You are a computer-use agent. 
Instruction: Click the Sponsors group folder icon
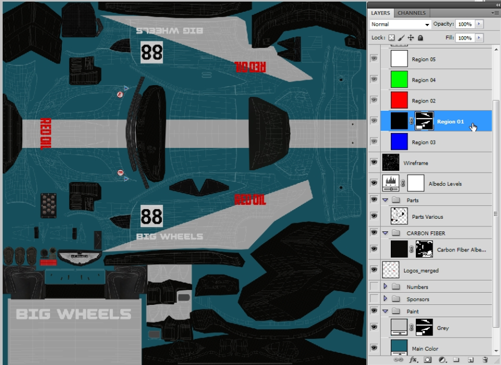396,299
